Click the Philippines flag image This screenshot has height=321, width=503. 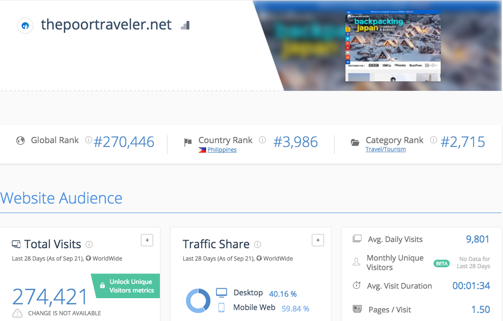coord(202,150)
